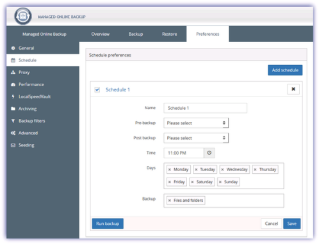
Task: Open LocalSpeedVault preferences in sidebar
Action: click(x=43, y=96)
